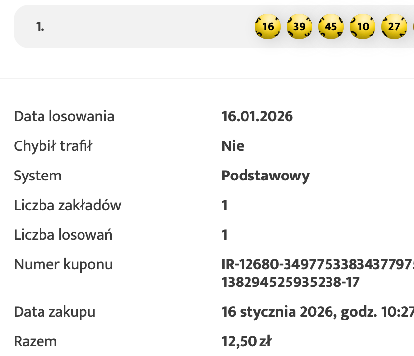Click the value 1 beside Liczba losowań
Screen dimensions: 414x356
(x=225, y=235)
